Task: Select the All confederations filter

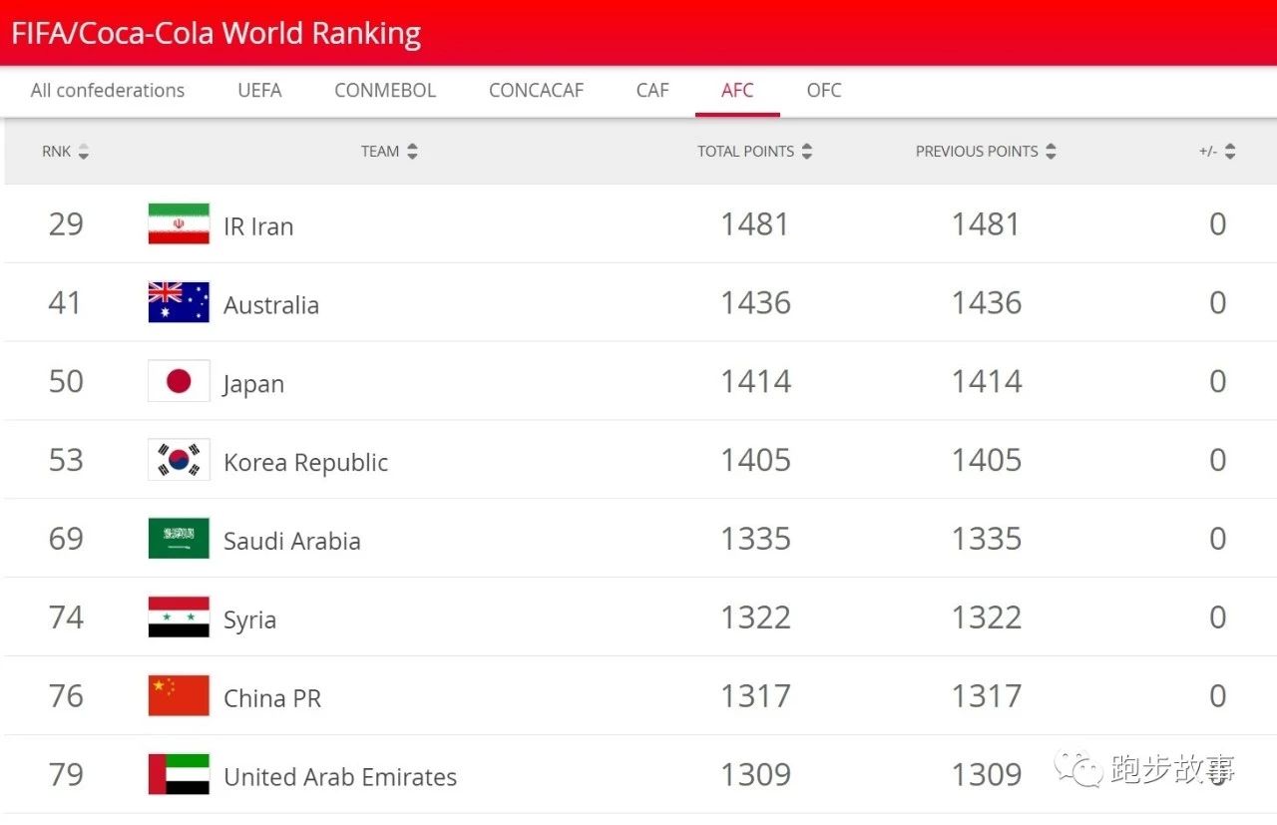Action: (107, 90)
